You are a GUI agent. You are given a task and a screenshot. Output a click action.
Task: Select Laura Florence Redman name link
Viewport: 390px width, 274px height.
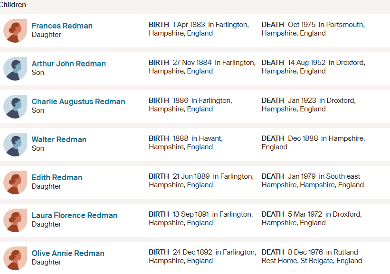[75, 215]
